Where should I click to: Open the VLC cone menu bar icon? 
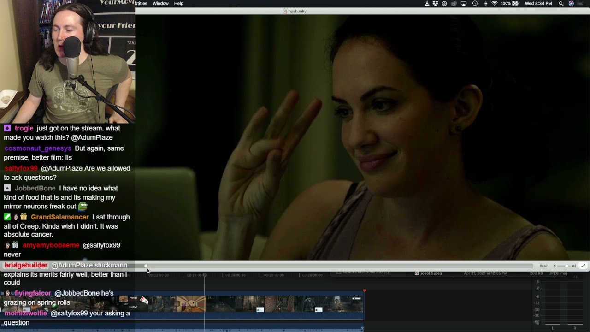(427, 4)
